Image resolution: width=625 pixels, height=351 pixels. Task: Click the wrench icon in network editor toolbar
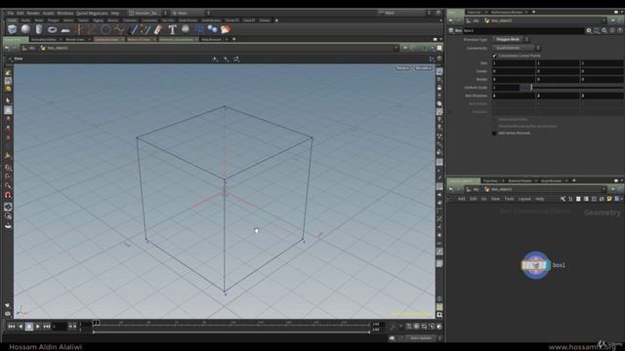[562, 199]
